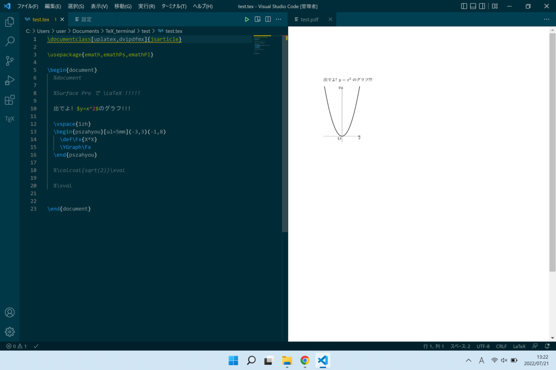
Task: Select the 'Documents' breadcrumb segment
Action: pyautogui.click(x=86, y=31)
